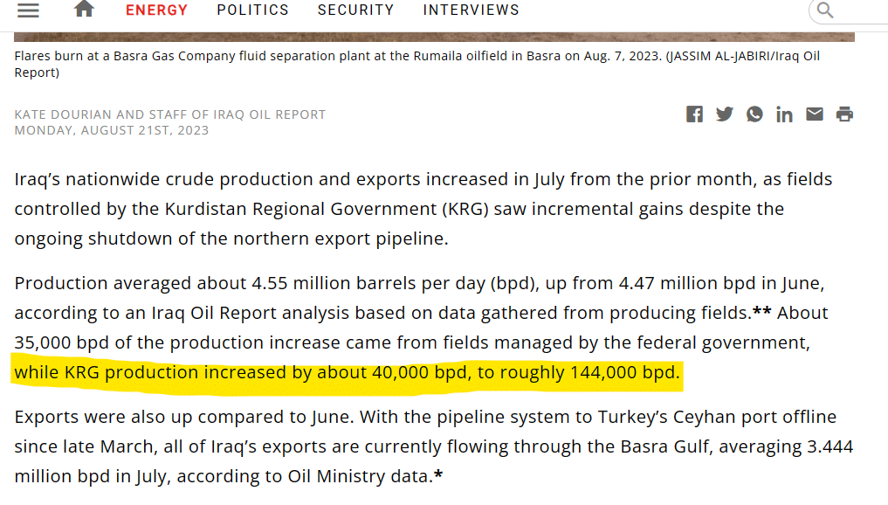Click the Monday, August 21st, 2023 date
Image resolution: width=888 pixels, height=505 pixels.
click(x=112, y=130)
